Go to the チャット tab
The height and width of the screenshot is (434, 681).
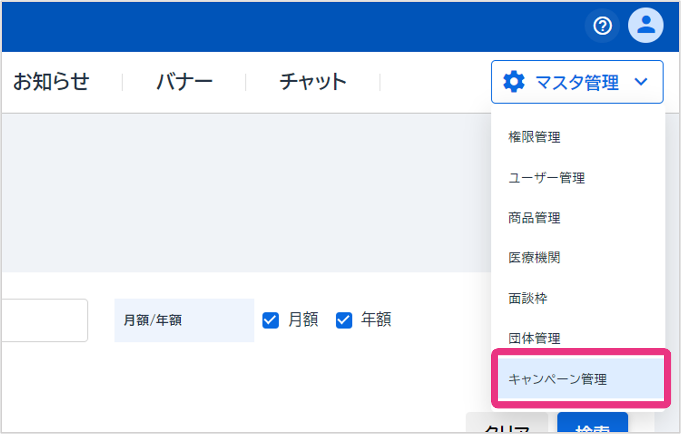(x=313, y=82)
